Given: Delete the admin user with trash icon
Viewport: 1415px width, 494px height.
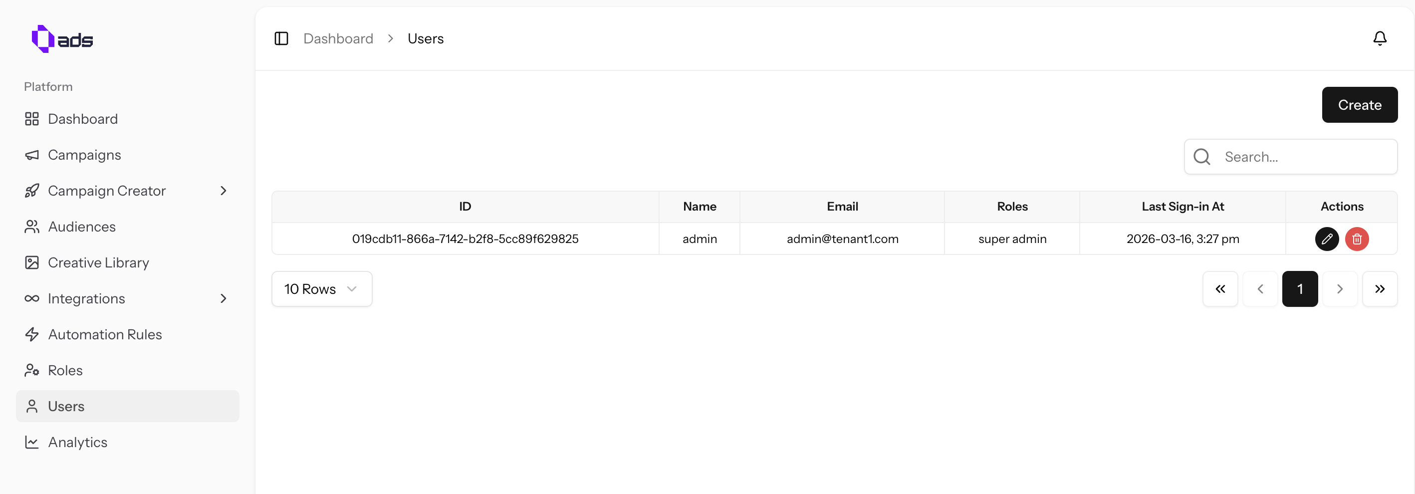Looking at the screenshot, I should click(x=1357, y=239).
